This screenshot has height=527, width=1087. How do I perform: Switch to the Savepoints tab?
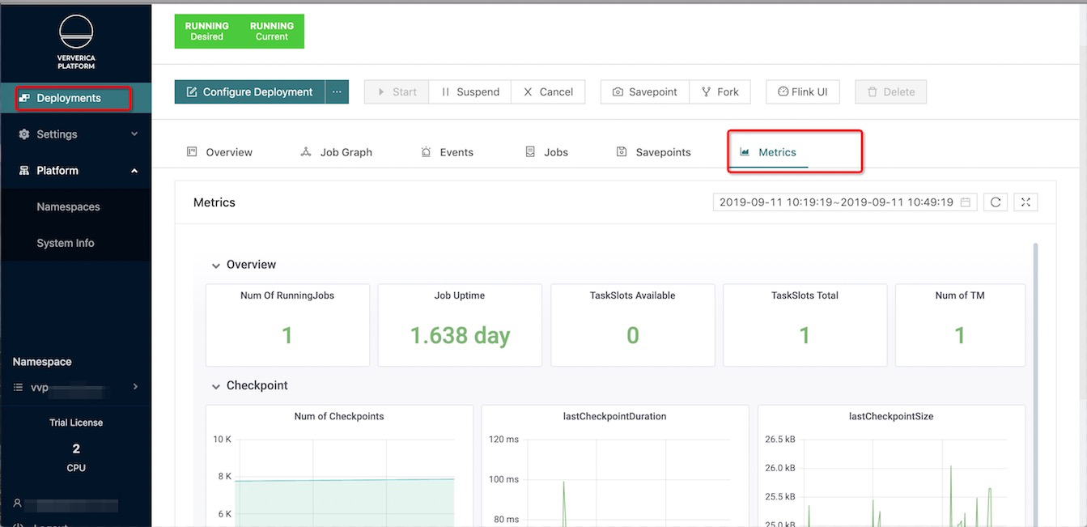[x=654, y=152]
